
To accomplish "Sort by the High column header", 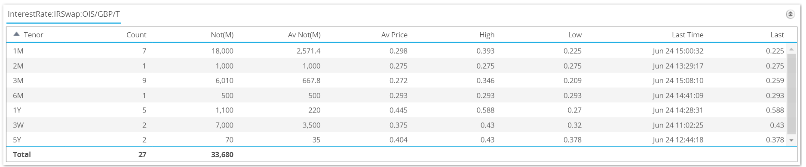I will click(x=487, y=35).
